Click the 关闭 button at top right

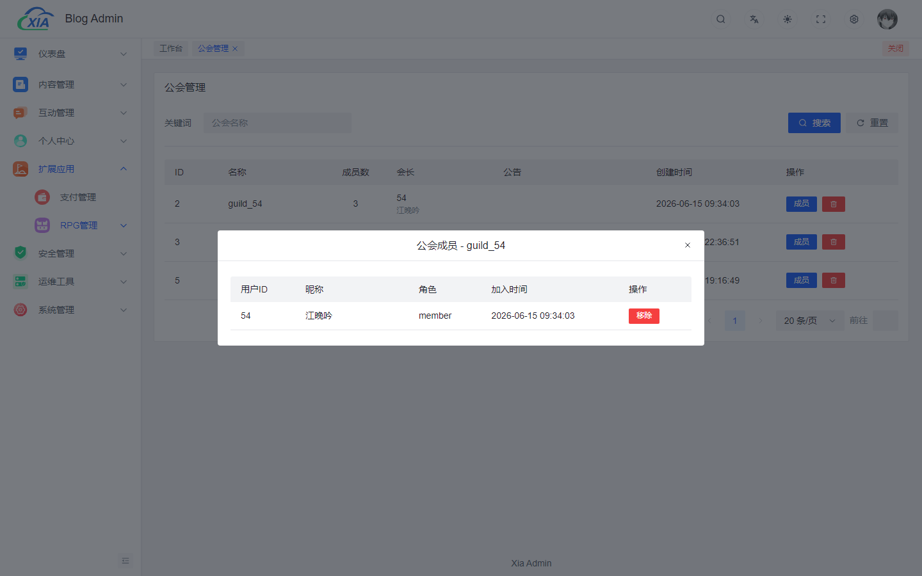point(896,49)
